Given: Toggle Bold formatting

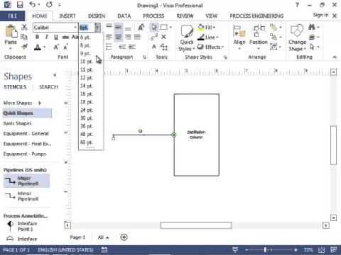Looking at the screenshot, I should coord(37,37).
